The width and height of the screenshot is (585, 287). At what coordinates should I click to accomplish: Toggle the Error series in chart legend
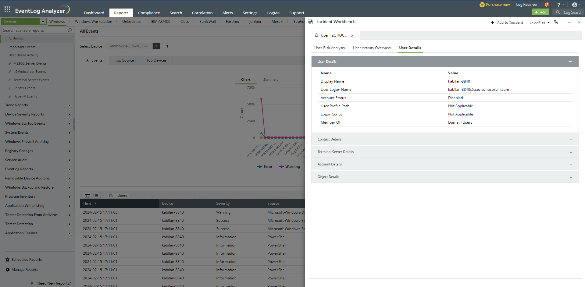(265, 167)
